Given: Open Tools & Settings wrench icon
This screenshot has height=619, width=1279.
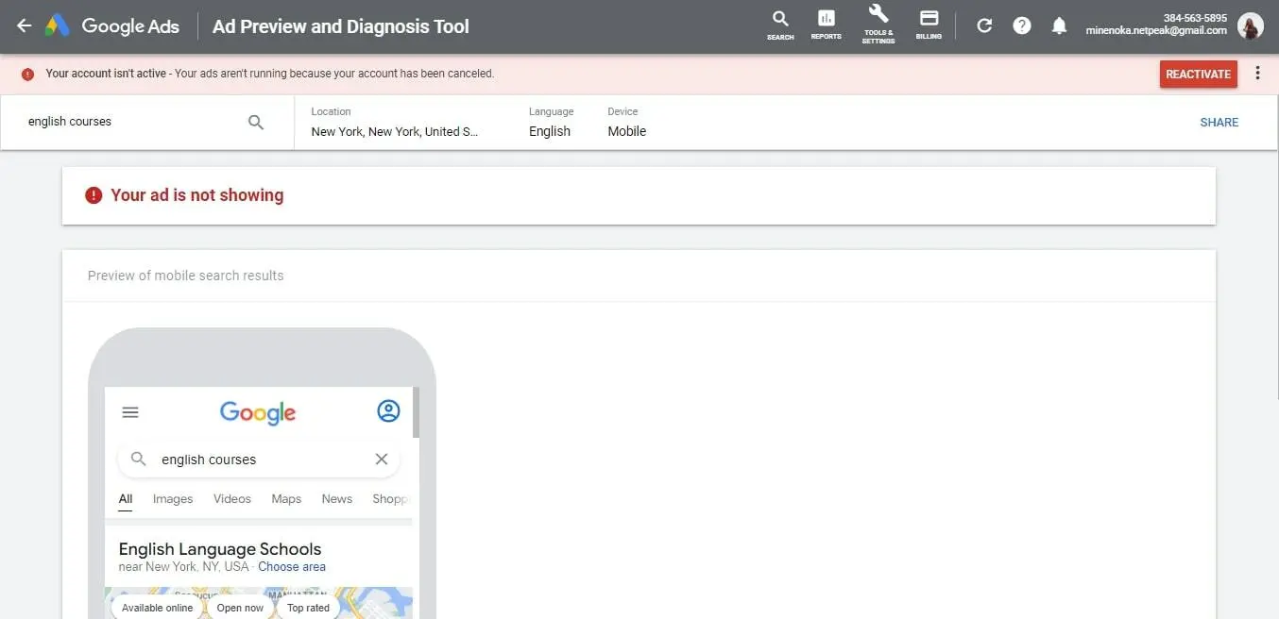Looking at the screenshot, I should [878, 25].
